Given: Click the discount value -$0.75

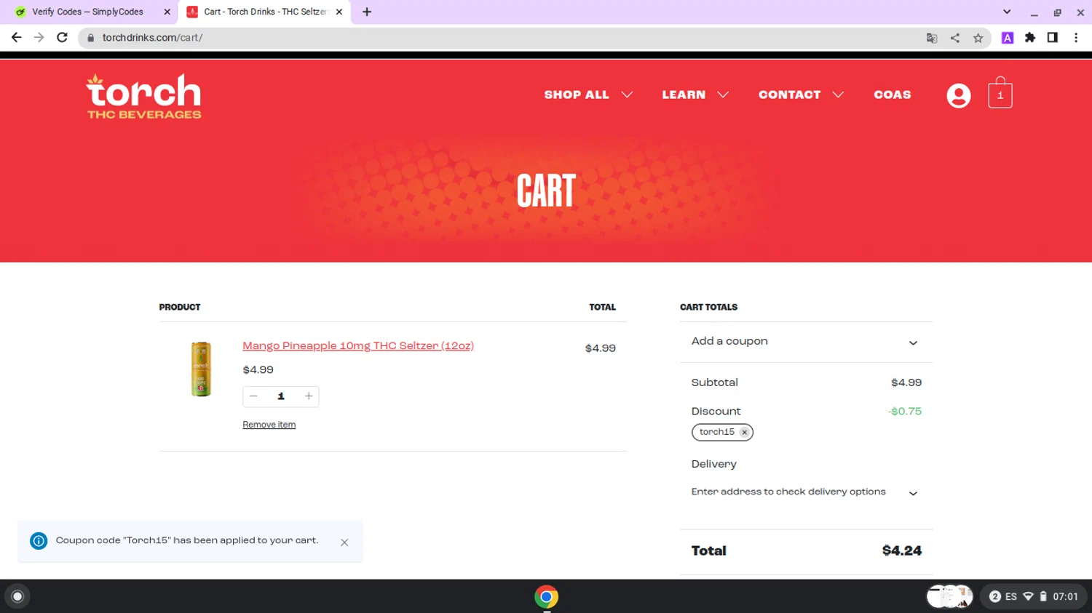Looking at the screenshot, I should tap(904, 412).
